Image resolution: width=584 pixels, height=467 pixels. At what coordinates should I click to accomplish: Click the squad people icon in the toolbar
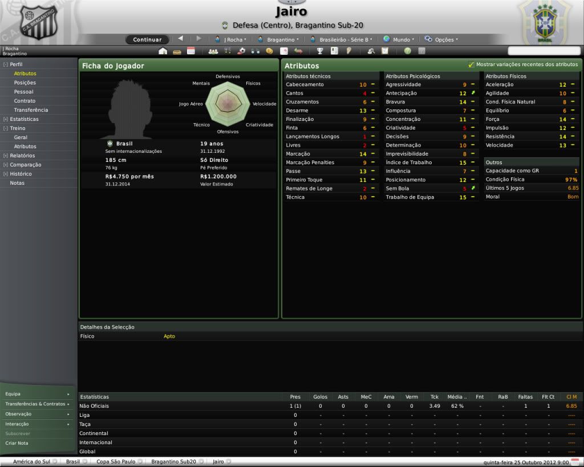point(213,51)
